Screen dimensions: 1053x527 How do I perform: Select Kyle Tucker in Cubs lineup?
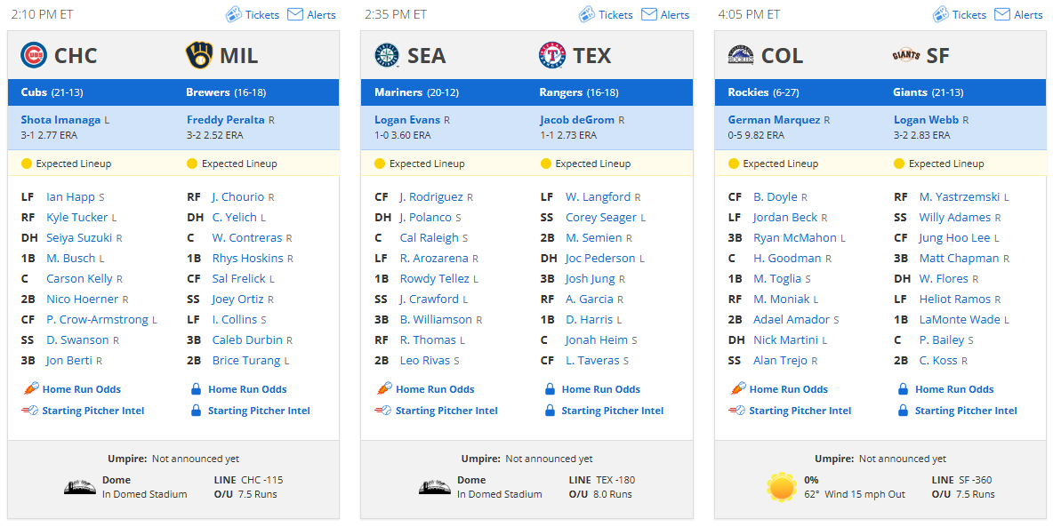(x=77, y=218)
